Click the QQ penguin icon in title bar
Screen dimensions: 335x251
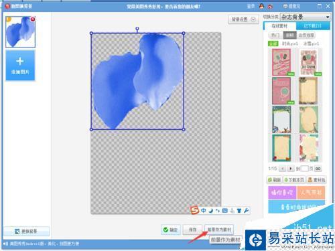(261, 6)
